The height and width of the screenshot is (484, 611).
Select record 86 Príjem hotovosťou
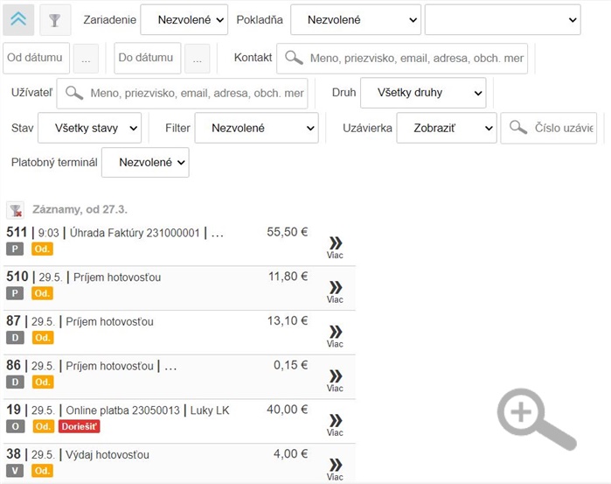tap(179, 377)
